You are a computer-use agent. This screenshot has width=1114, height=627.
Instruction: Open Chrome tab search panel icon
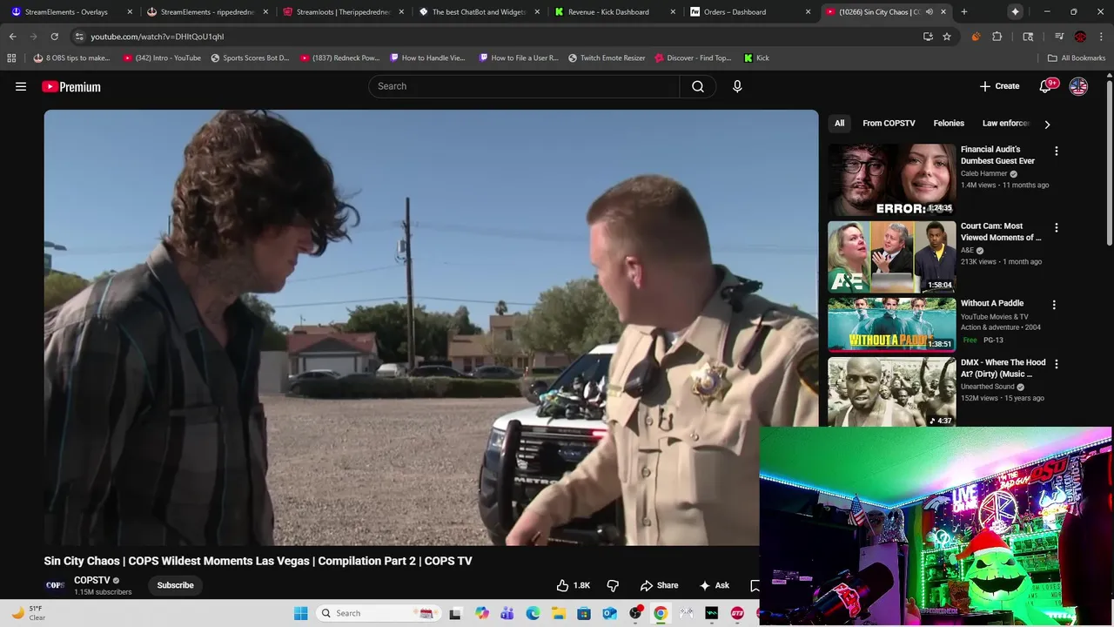tap(1028, 37)
